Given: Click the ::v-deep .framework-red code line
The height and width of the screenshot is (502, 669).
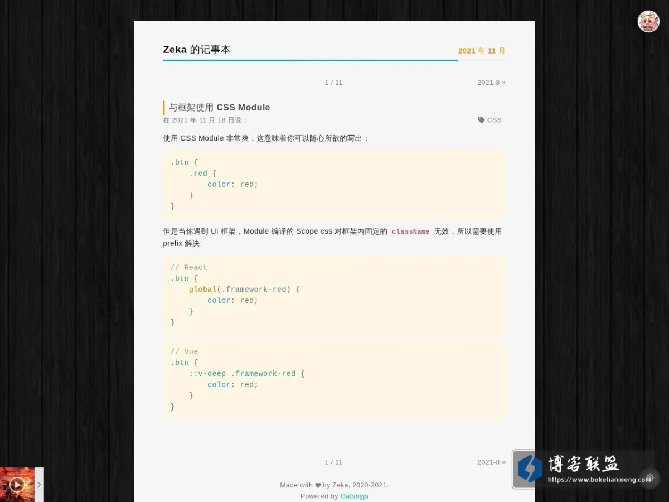Looking at the screenshot, I should click(x=246, y=374).
